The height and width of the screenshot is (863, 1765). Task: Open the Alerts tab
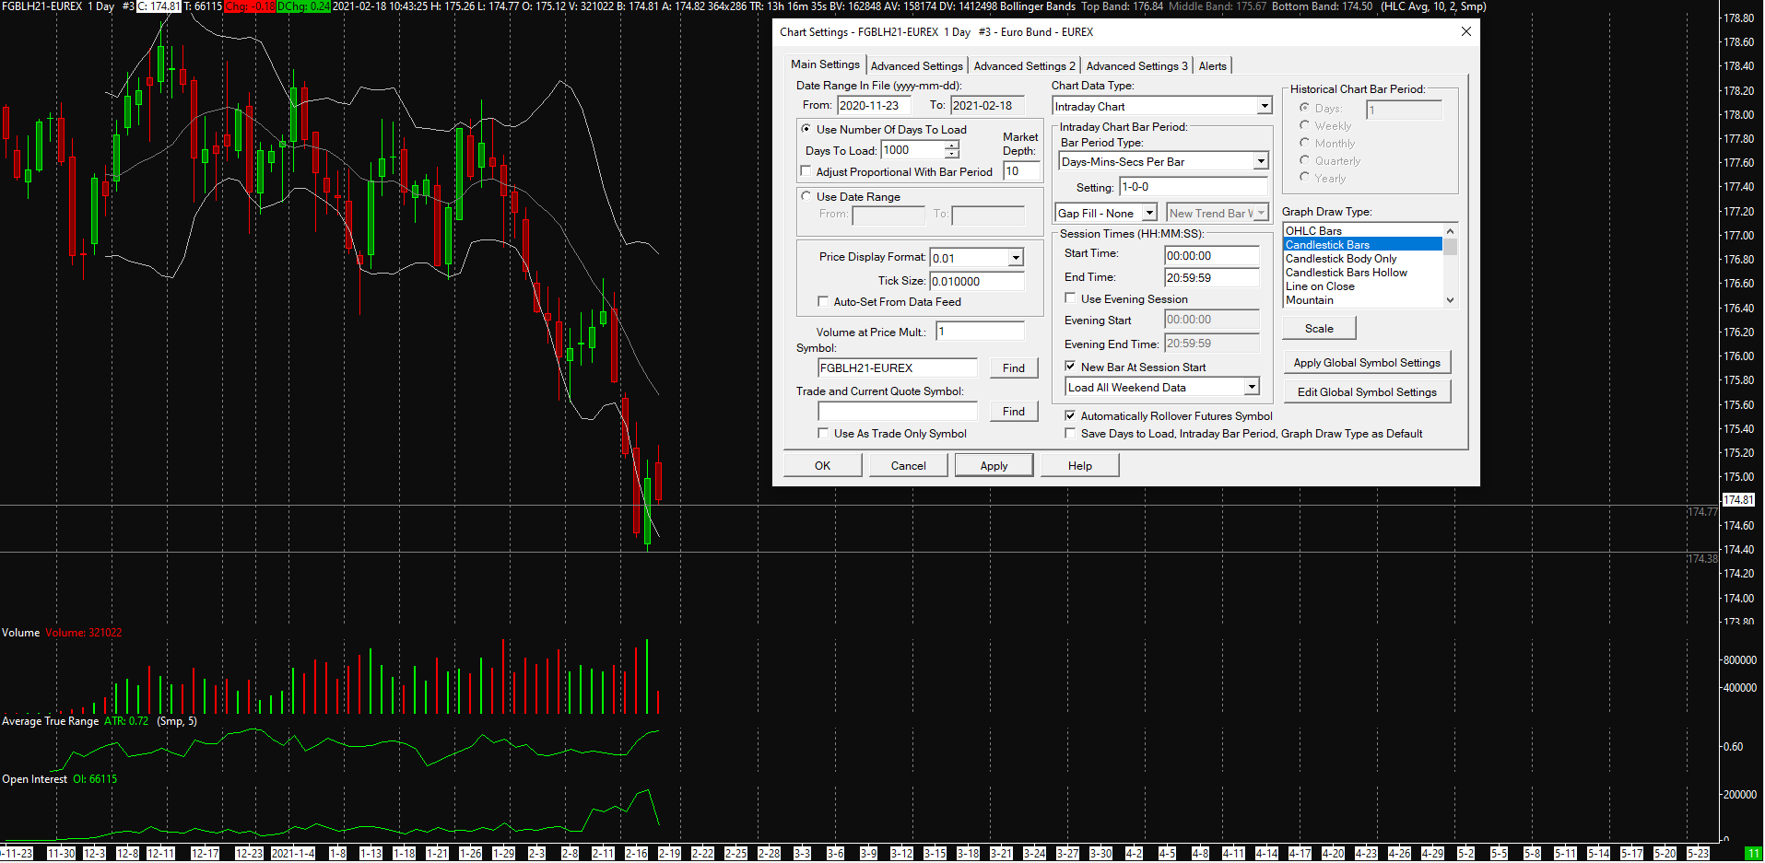pos(1212,66)
